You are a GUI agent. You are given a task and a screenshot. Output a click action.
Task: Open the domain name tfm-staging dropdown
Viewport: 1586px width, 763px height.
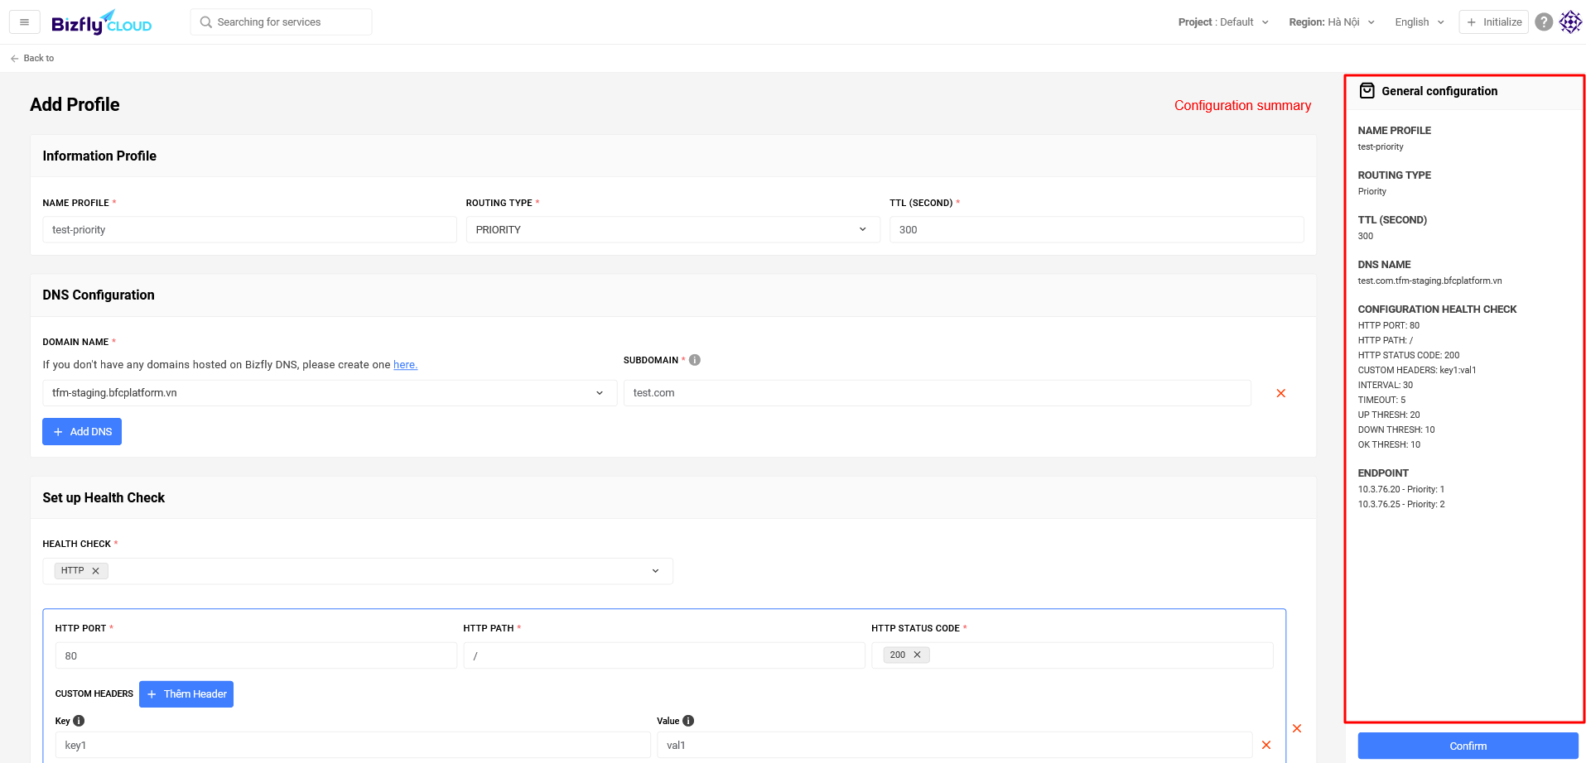pyautogui.click(x=330, y=393)
